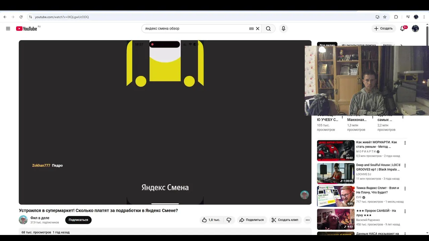Bookmark this page with the star icon
429x241 pixels.
tap(385, 17)
